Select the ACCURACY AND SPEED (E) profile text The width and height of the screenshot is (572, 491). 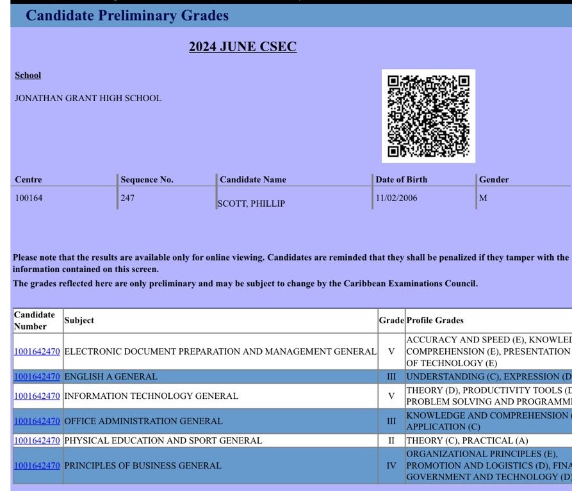[466, 340]
